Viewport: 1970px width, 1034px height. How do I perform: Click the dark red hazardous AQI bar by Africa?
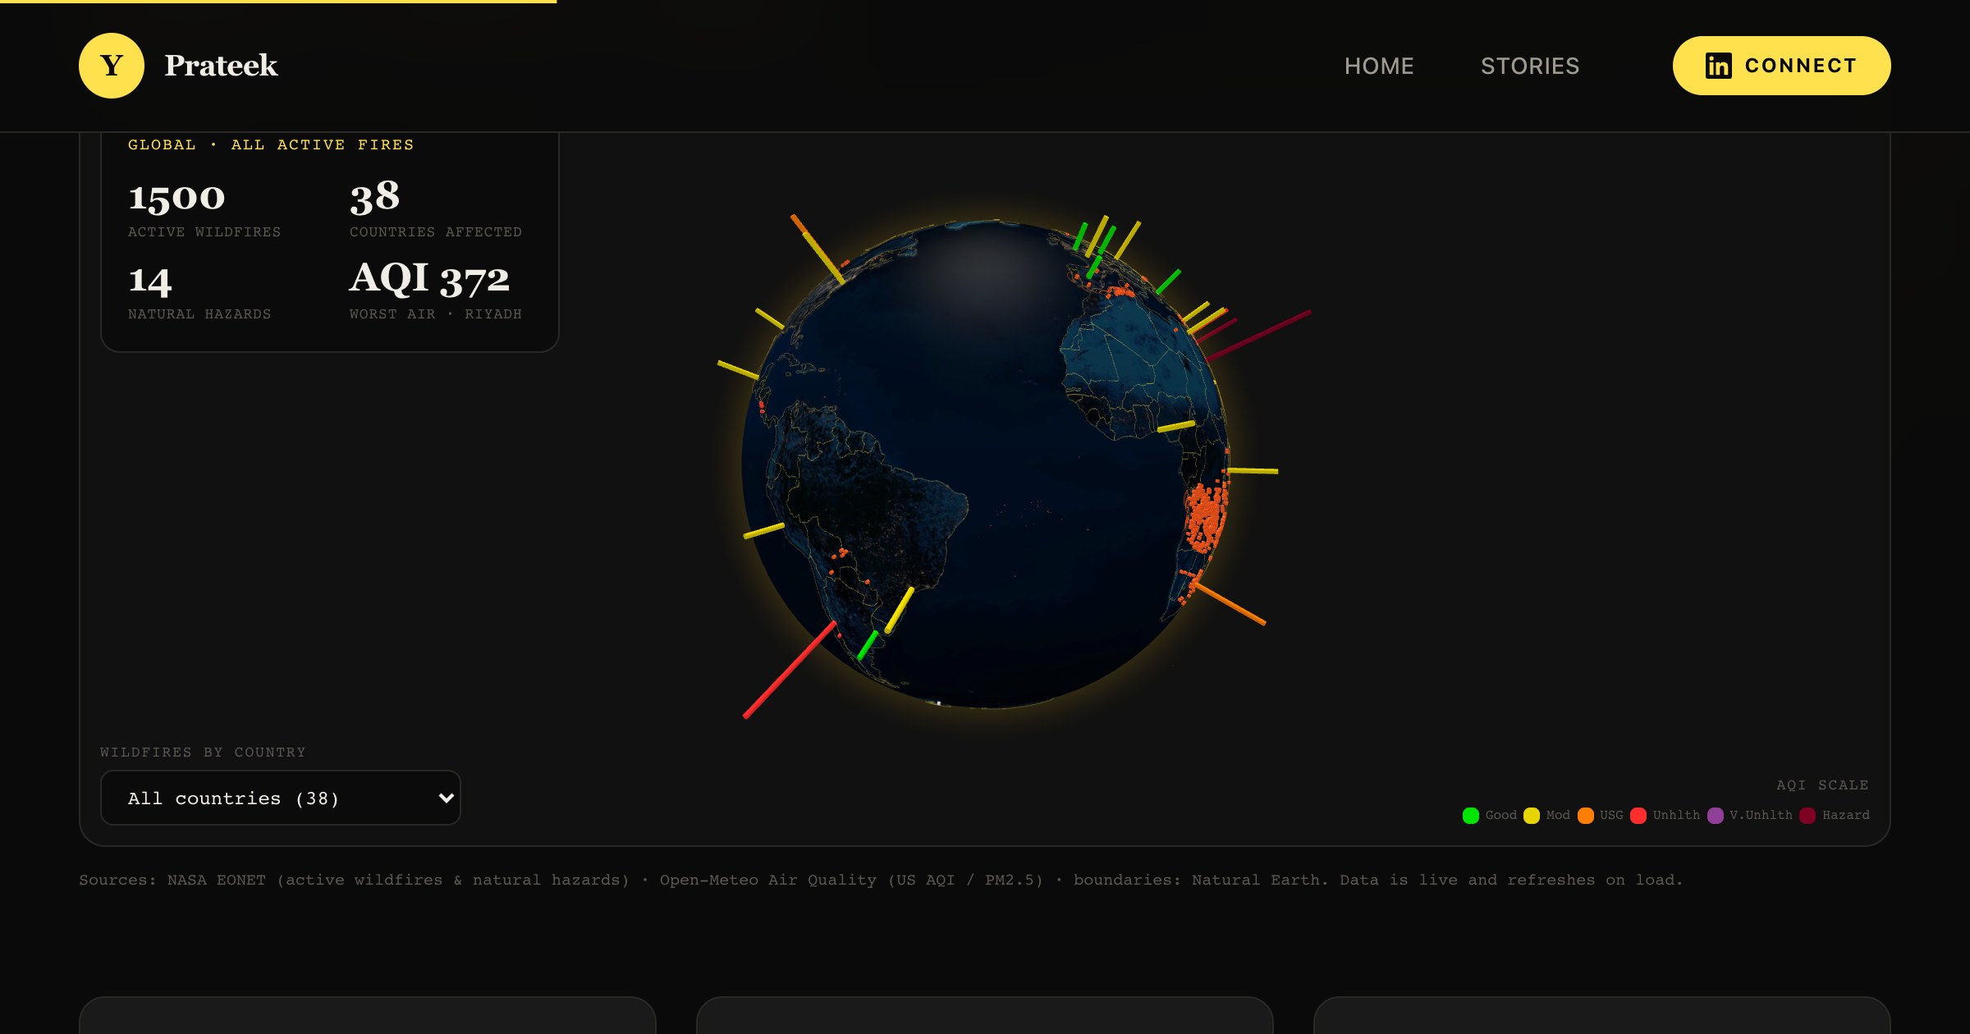(x=1258, y=335)
